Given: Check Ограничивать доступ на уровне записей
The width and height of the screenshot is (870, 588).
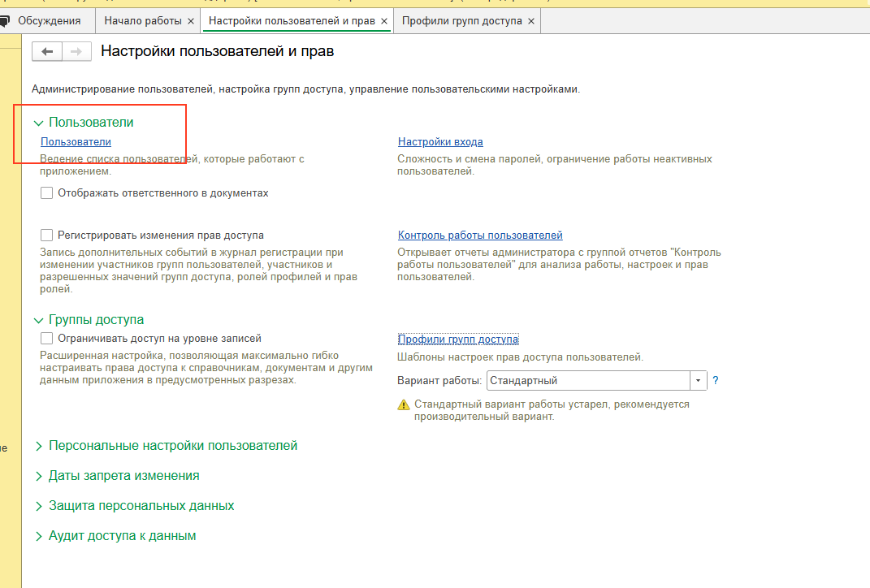Looking at the screenshot, I should pos(47,339).
